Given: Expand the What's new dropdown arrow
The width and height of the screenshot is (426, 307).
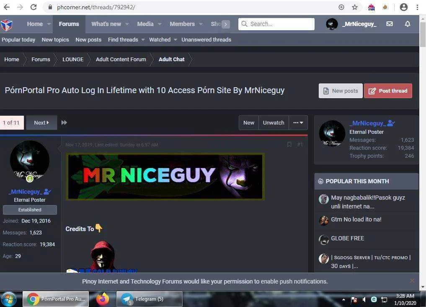Looking at the screenshot, I should point(127,24).
